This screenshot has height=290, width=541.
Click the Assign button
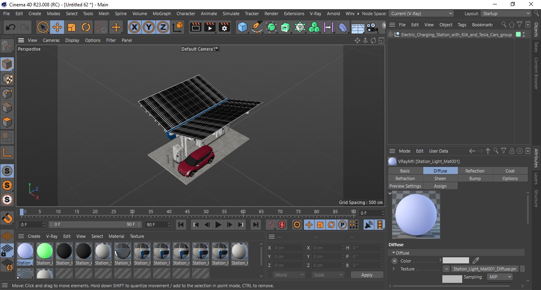[440, 186]
